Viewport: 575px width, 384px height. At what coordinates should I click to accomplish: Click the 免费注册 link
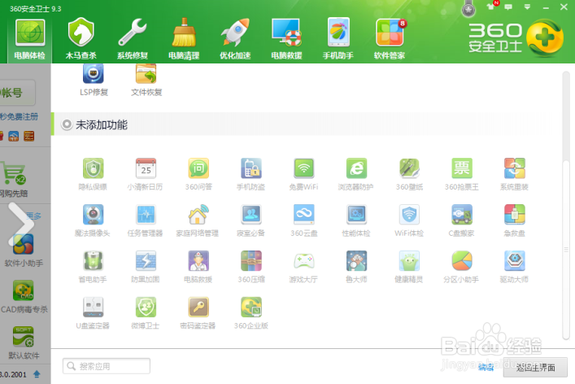19,116
